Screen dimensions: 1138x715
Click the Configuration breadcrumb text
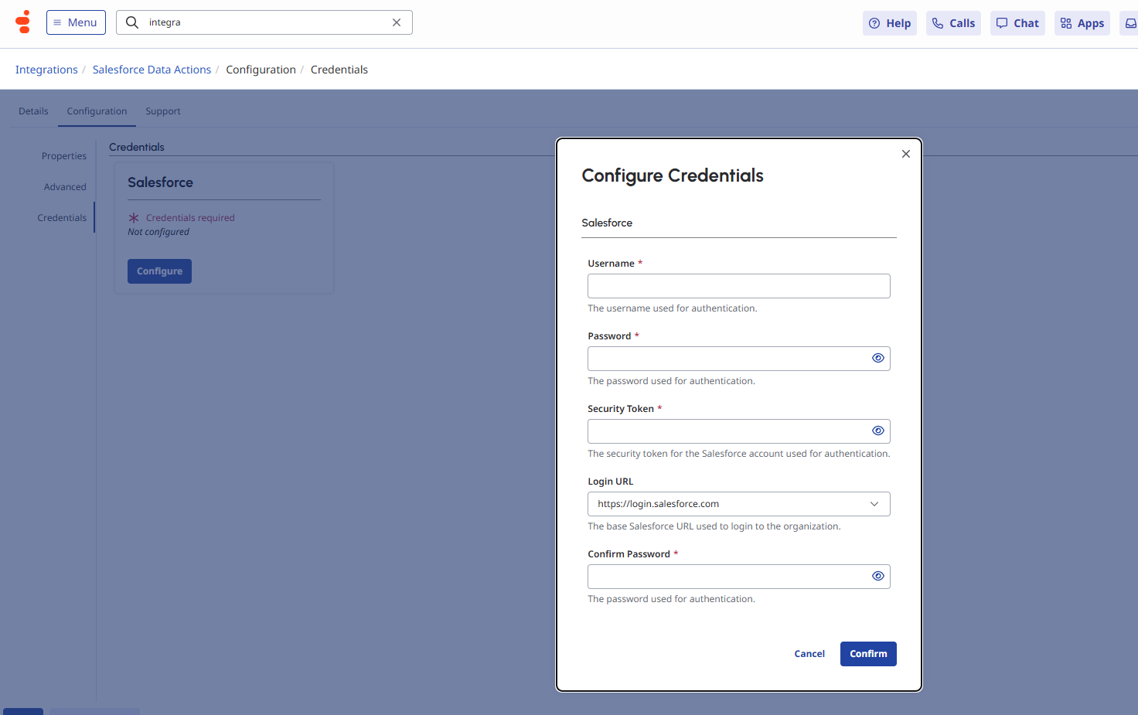click(261, 70)
